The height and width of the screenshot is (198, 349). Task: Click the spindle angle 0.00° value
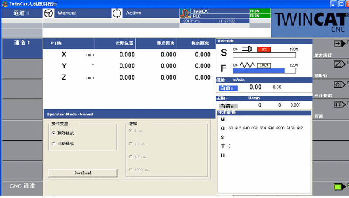tap(295, 105)
